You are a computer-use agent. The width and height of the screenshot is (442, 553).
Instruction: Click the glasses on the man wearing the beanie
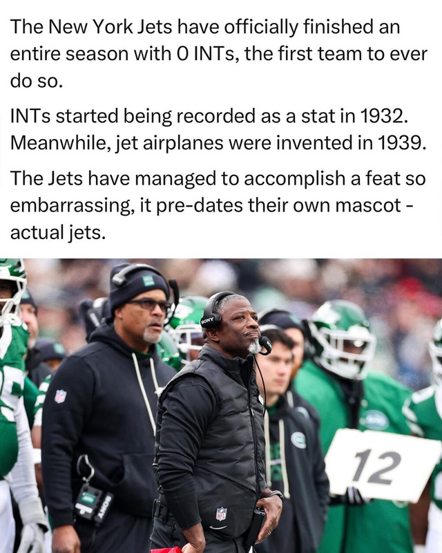pos(149,304)
